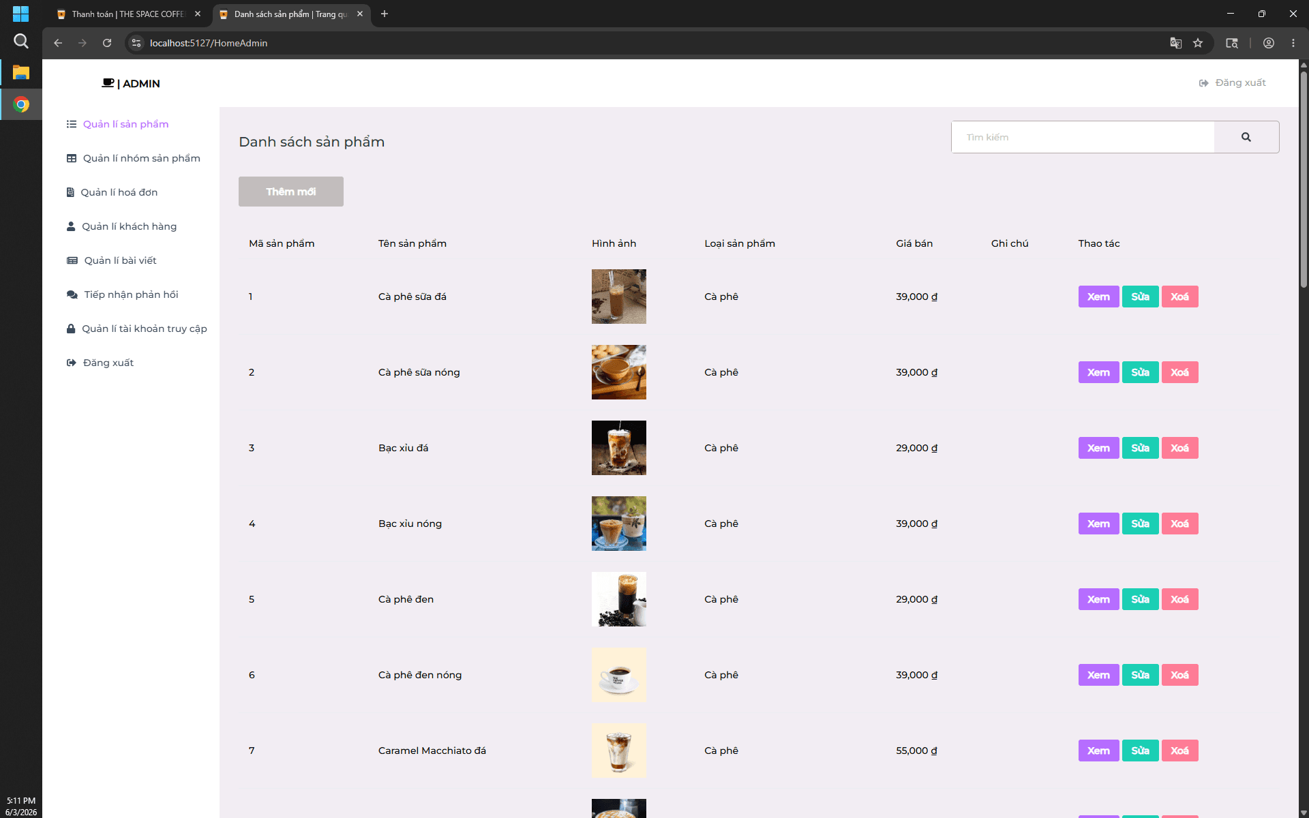This screenshot has height=818, width=1309.
Task: Go to Quản lí hoá đơn
Action: pos(112,192)
